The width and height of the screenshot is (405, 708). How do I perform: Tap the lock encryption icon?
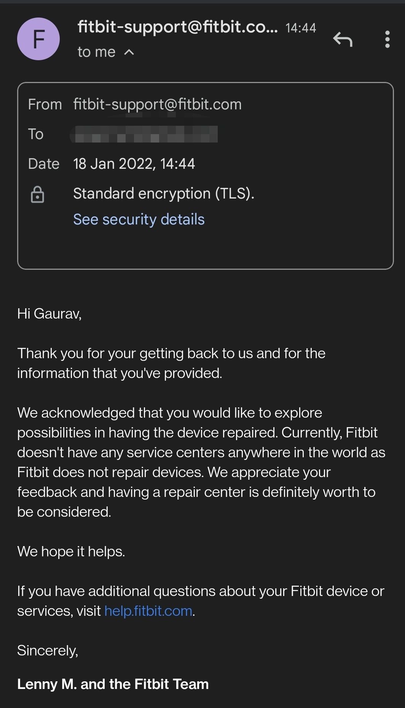point(37,194)
